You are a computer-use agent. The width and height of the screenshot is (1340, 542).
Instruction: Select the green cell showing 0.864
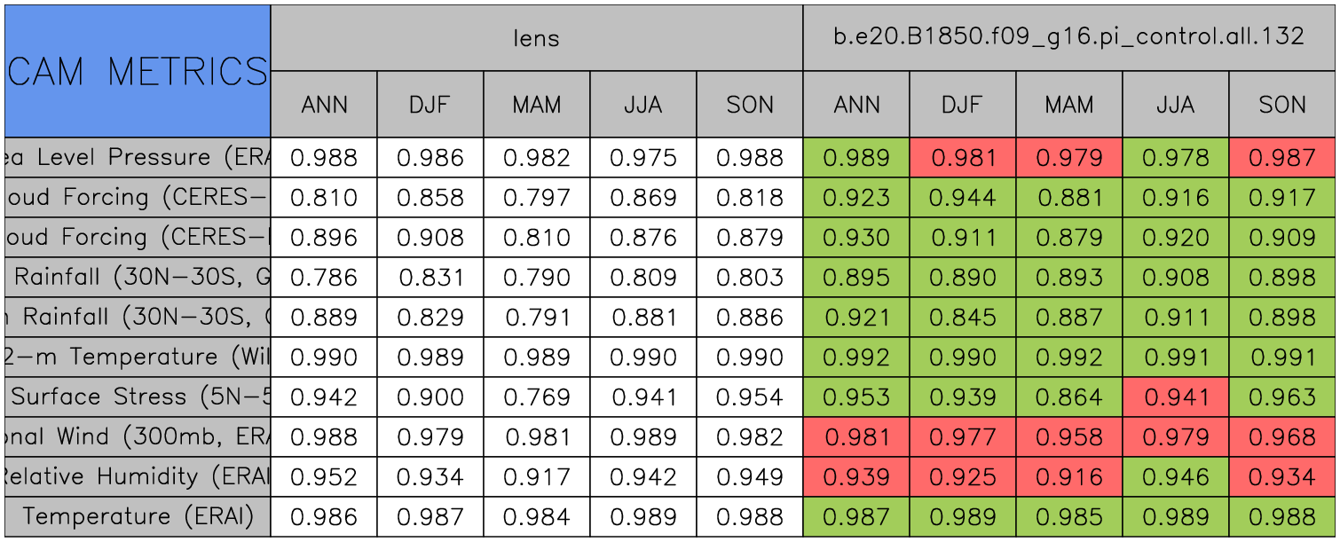[x=1068, y=397]
